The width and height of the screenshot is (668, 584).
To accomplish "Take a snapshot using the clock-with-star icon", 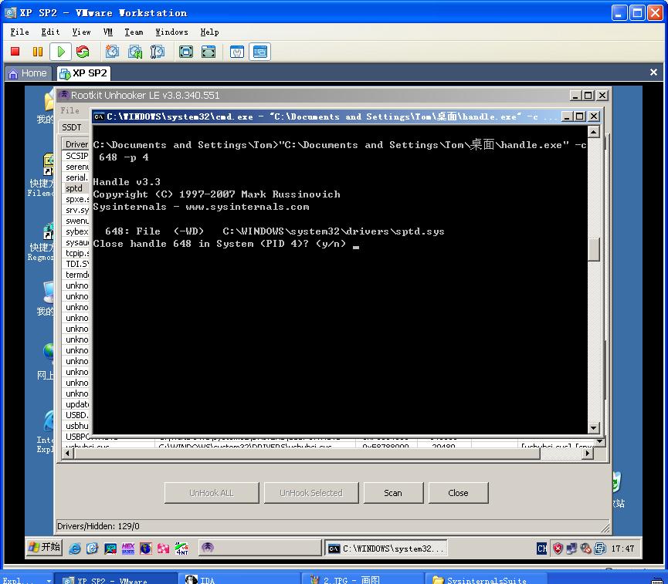I will click(112, 52).
